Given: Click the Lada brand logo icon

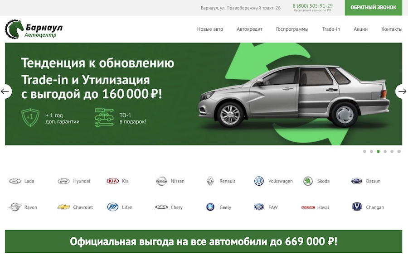Looking at the screenshot, I should tap(15, 181).
